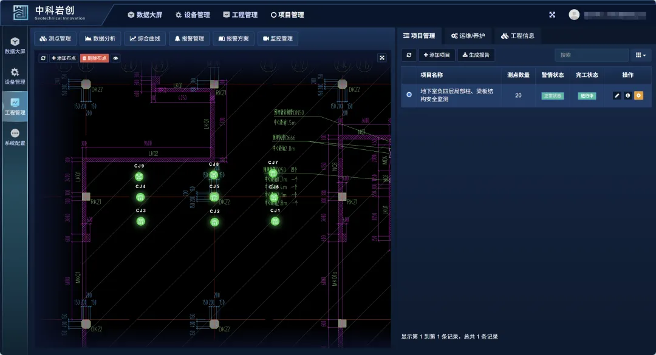Switch to the 运维/养护 tab
The width and height of the screenshot is (656, 355).
(468, 36)
